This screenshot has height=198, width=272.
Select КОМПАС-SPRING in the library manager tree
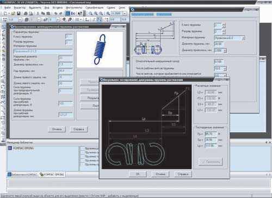coord(23,148)
